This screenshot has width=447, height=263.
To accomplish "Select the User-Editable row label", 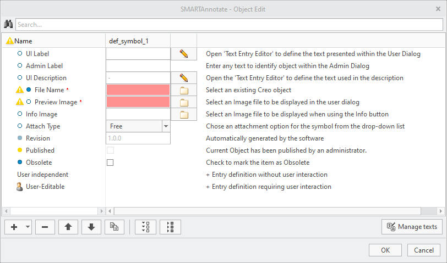I will point(45,187).
